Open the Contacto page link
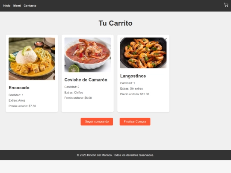The width and height of the screenshot is (231, 173). pos(30,6)
